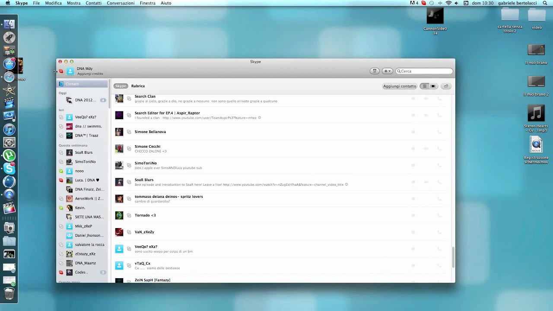
Task: Select Codes . in the sidebar
Action: click(83, 272)
